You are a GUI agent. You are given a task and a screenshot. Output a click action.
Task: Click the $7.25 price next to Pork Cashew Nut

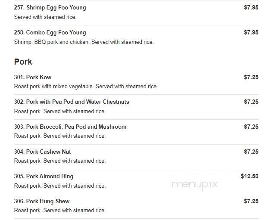click(x=251, y=152)
